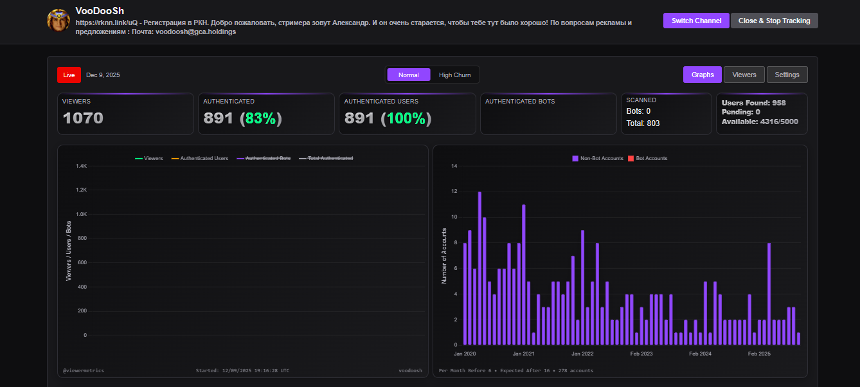Open the Settings tab
The width and height of the screenshot is (860, 387).
coord(787,75)
